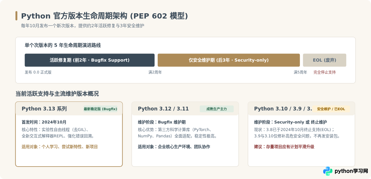Click the line 现状：3.8已于2024年10月终止支持(EOL)
This screenshot has width=371, height=179.
pos(294,130)
